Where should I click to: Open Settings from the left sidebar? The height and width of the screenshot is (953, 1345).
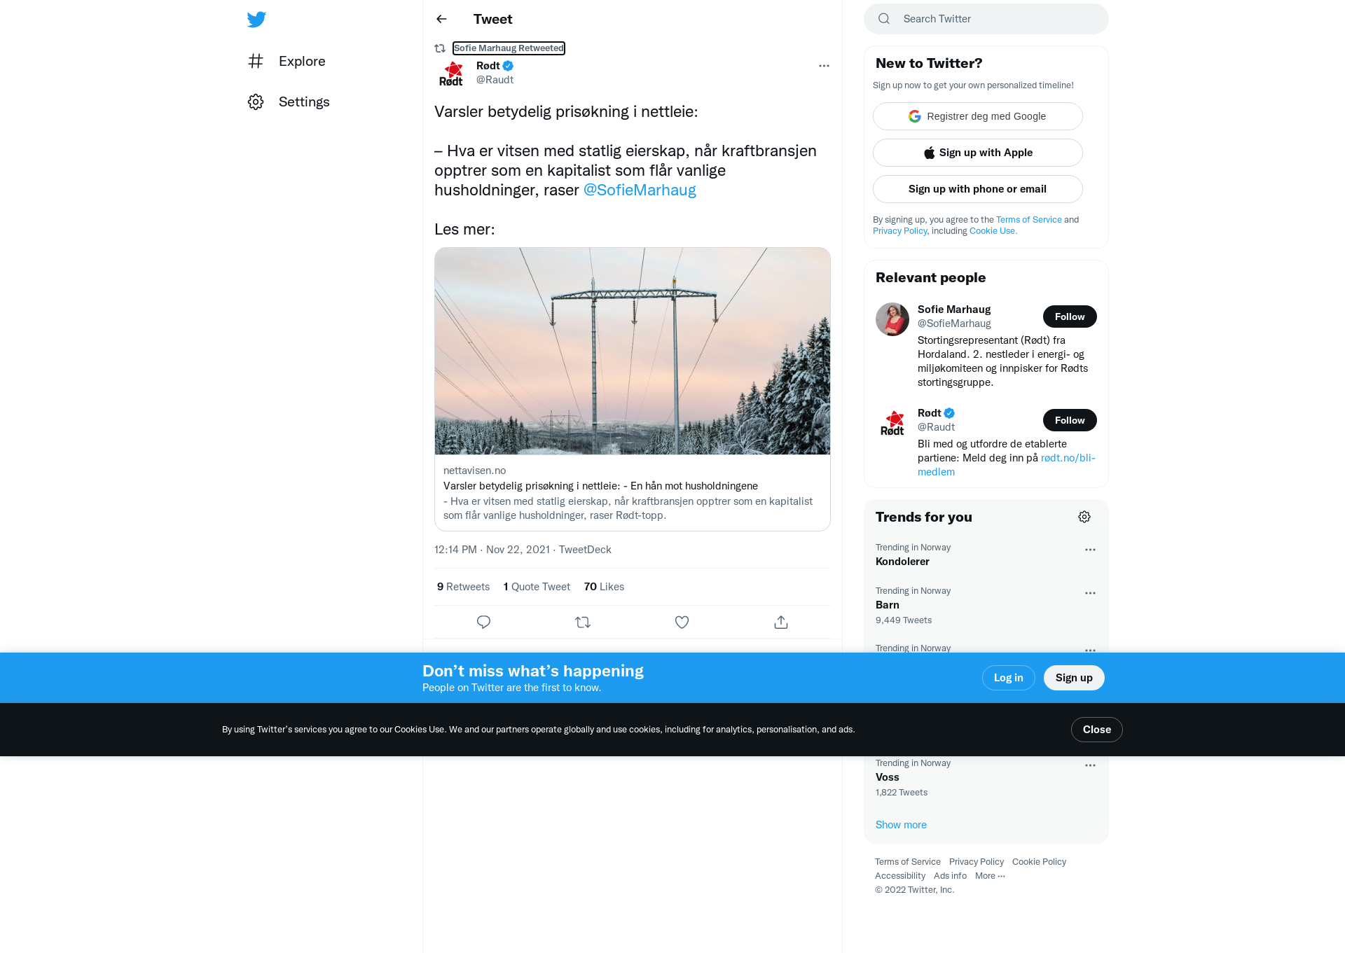[289, 102]
